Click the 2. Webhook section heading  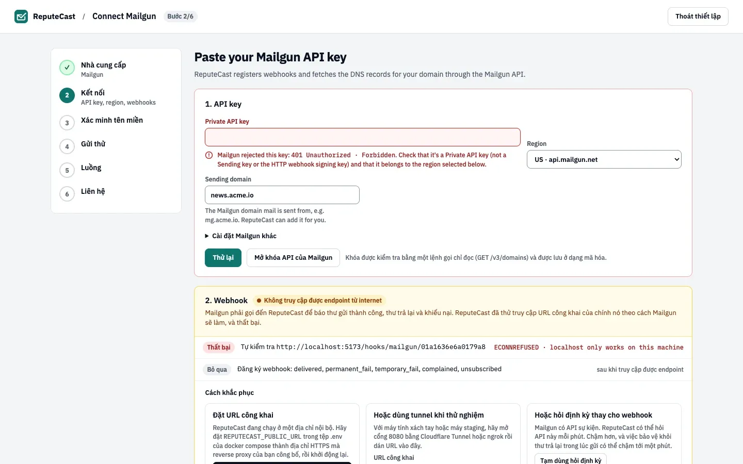(226, 301)
